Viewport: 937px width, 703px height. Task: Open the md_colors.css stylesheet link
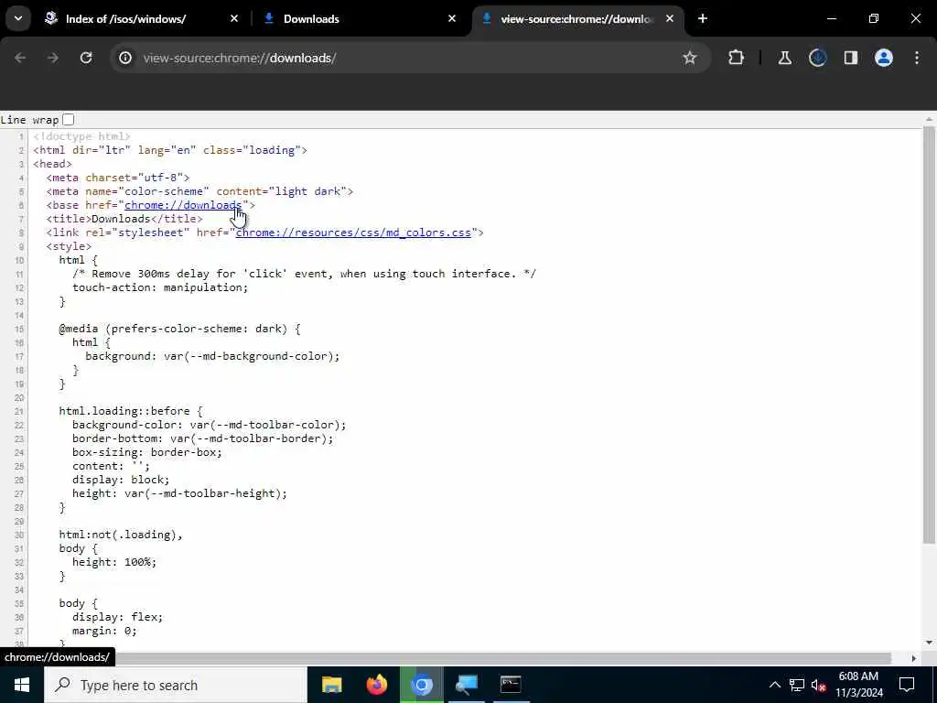[x=353, y=233]
